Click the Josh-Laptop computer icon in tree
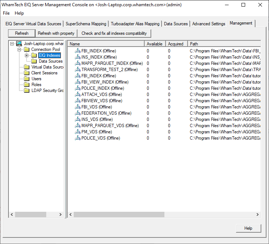The height and width of the screenshot is (244, 269). click(x=19, y=44)
